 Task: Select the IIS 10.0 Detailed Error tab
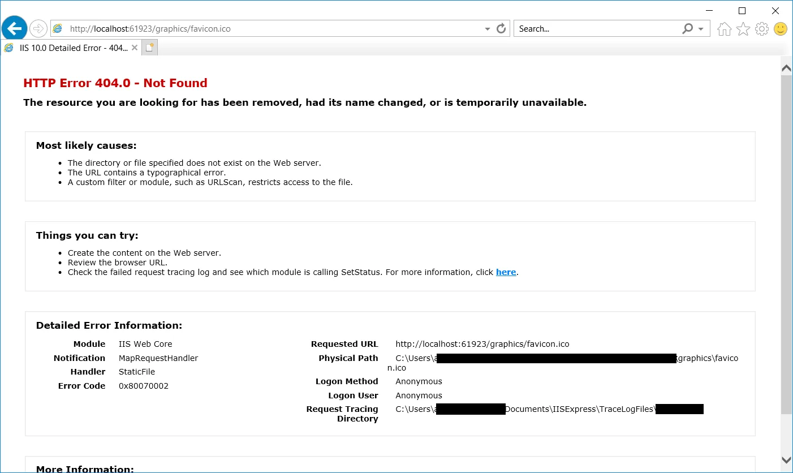[71, 48]
